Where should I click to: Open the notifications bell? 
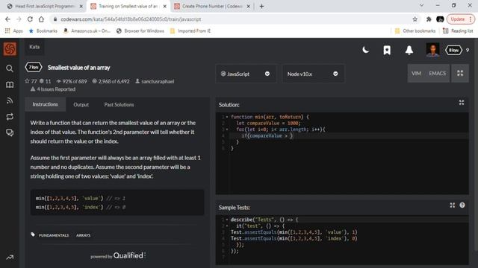tap(409, 50)
